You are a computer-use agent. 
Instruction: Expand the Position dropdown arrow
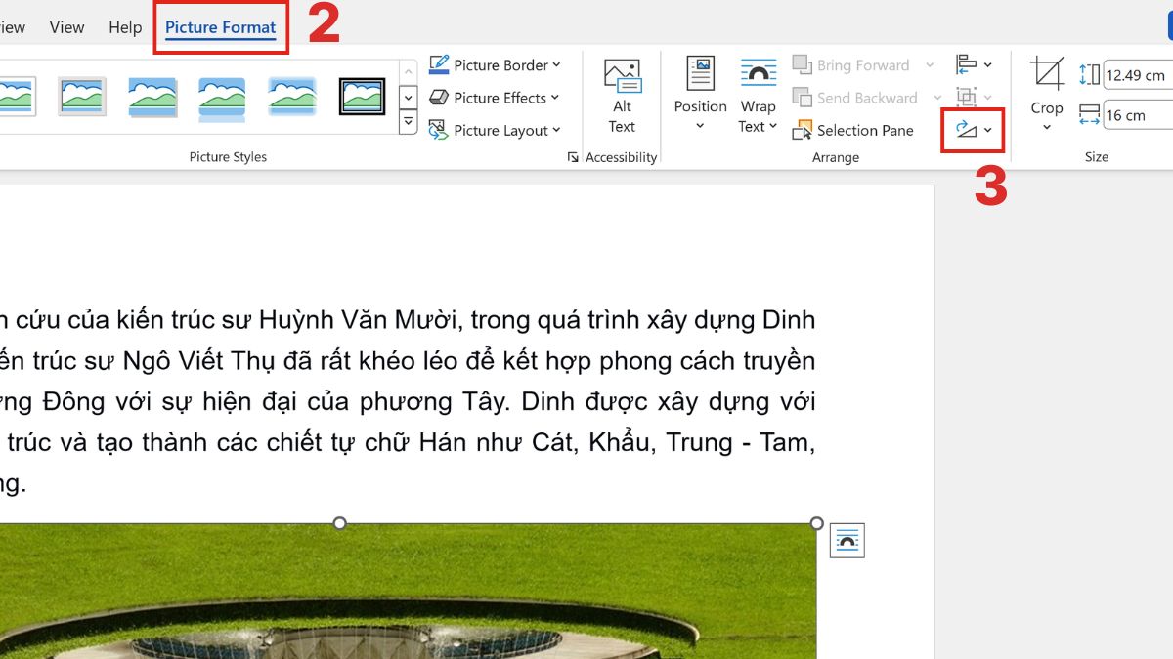[x=700, y=126]
